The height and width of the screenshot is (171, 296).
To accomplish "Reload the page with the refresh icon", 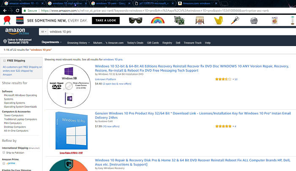I will point(17,11).
